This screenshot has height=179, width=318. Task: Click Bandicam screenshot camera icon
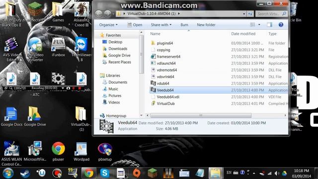69,88
